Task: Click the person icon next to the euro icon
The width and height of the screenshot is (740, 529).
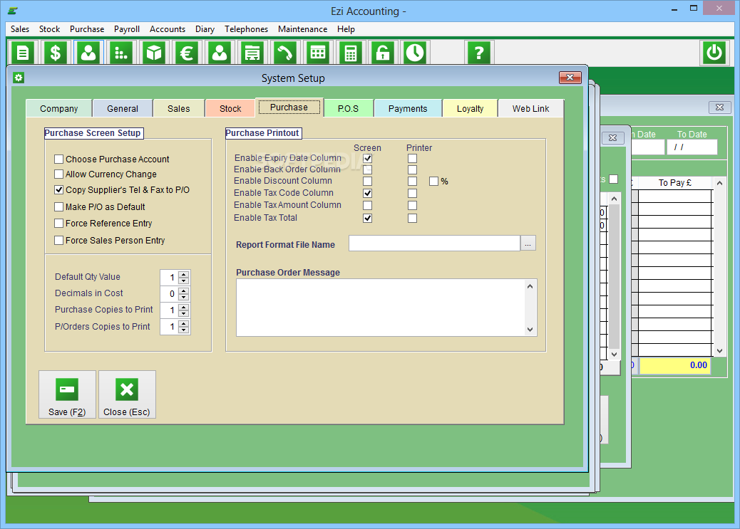Action: [x=220, y=53]
